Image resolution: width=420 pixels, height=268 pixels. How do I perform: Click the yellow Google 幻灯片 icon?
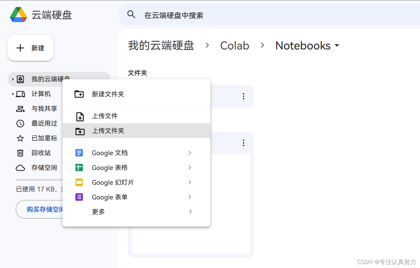click(x=79, y=182)
